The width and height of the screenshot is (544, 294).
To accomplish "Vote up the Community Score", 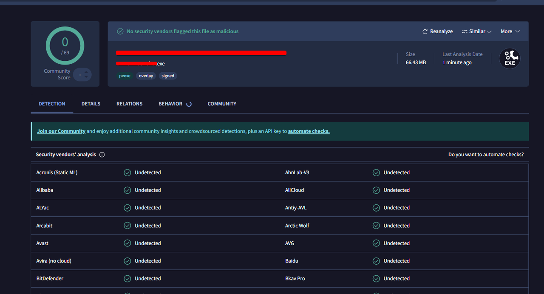I will click(x=86, y=72).
